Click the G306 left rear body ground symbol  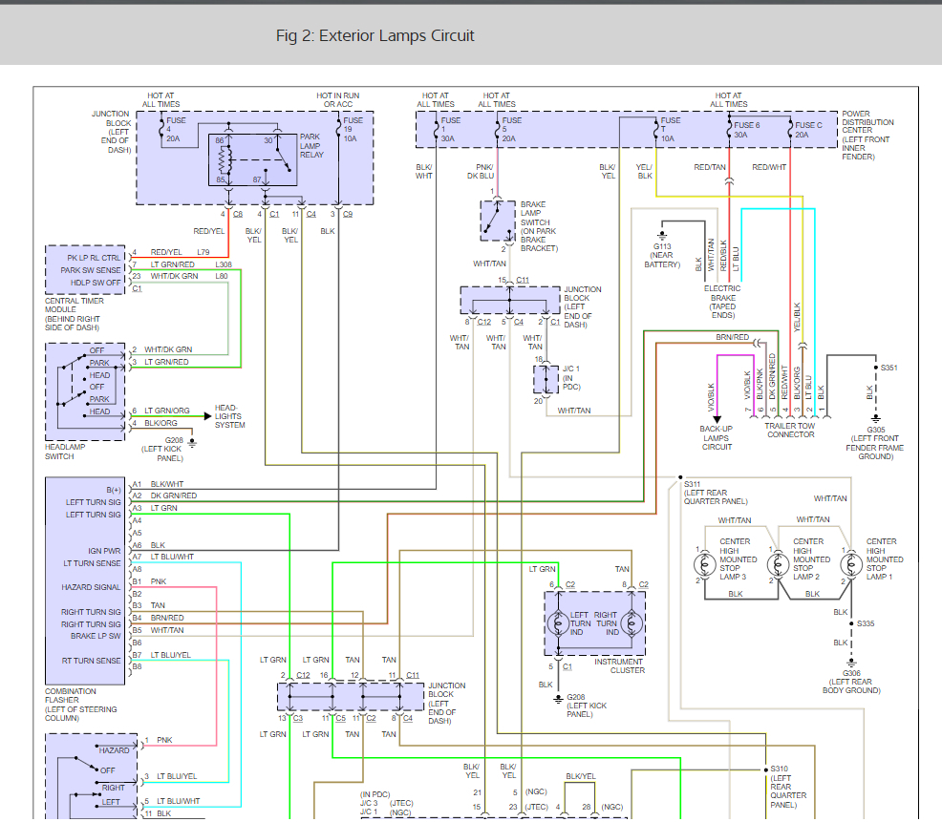(851, 664)
